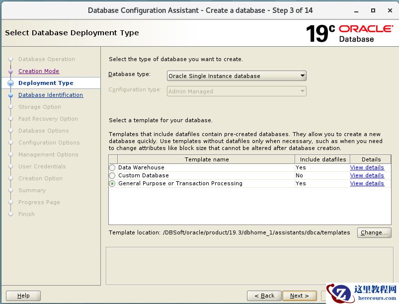
Task: Click the Configuration Options step label
Action: tap(49, 143)
